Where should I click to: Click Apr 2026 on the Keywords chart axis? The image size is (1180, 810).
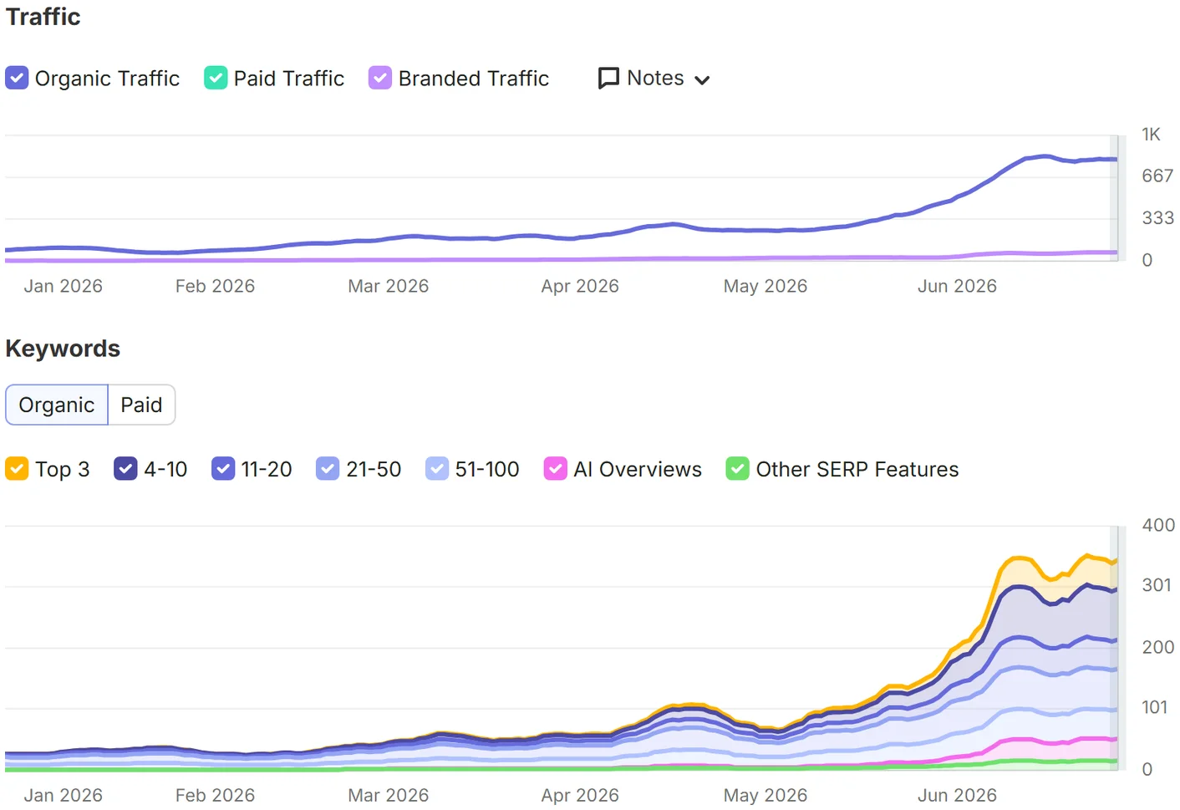580,795
